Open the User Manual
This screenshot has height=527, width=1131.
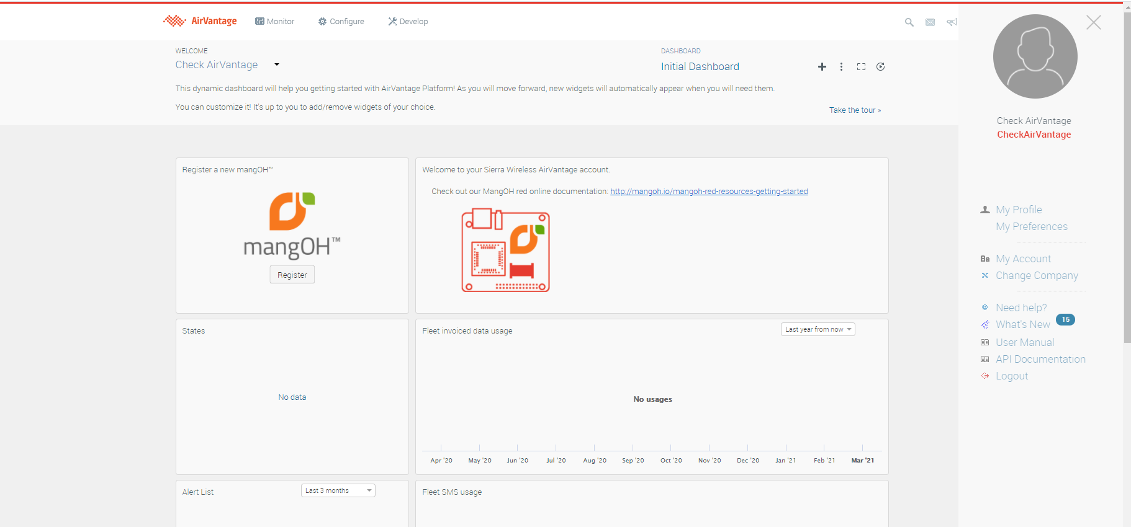pos(1025,343)
